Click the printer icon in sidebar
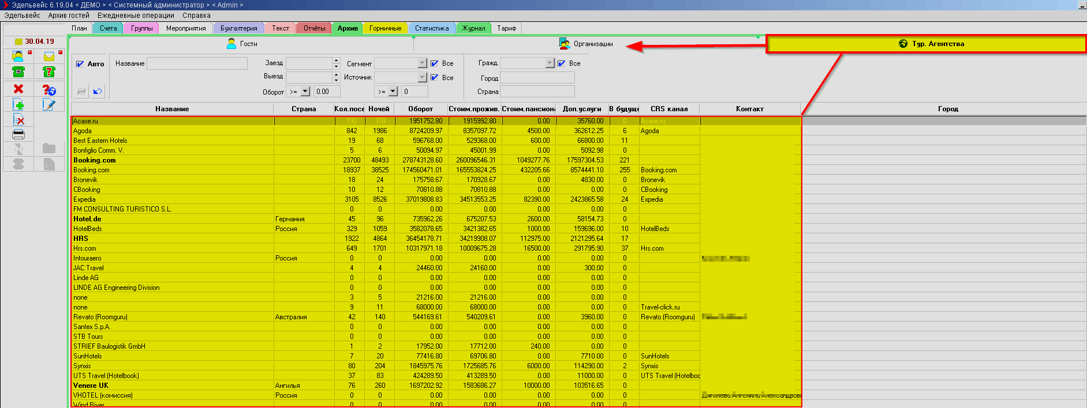 coord(18,134)
